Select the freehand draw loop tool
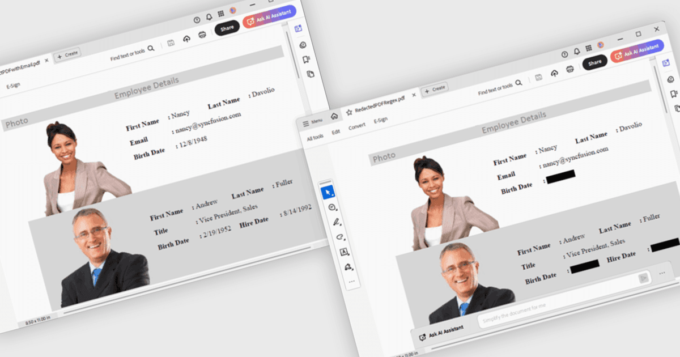 339,237
